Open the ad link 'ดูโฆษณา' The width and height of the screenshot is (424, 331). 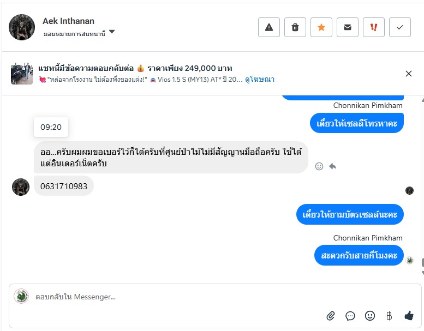(x=259, y=80)
